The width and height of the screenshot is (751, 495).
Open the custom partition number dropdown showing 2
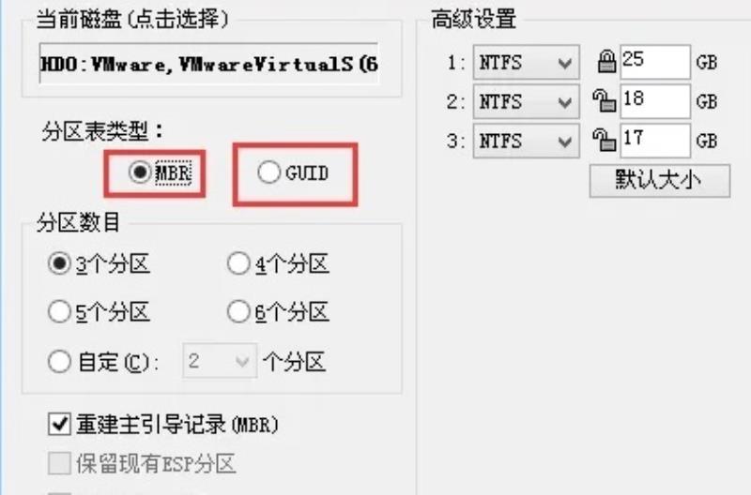click(x=220, y=361)
